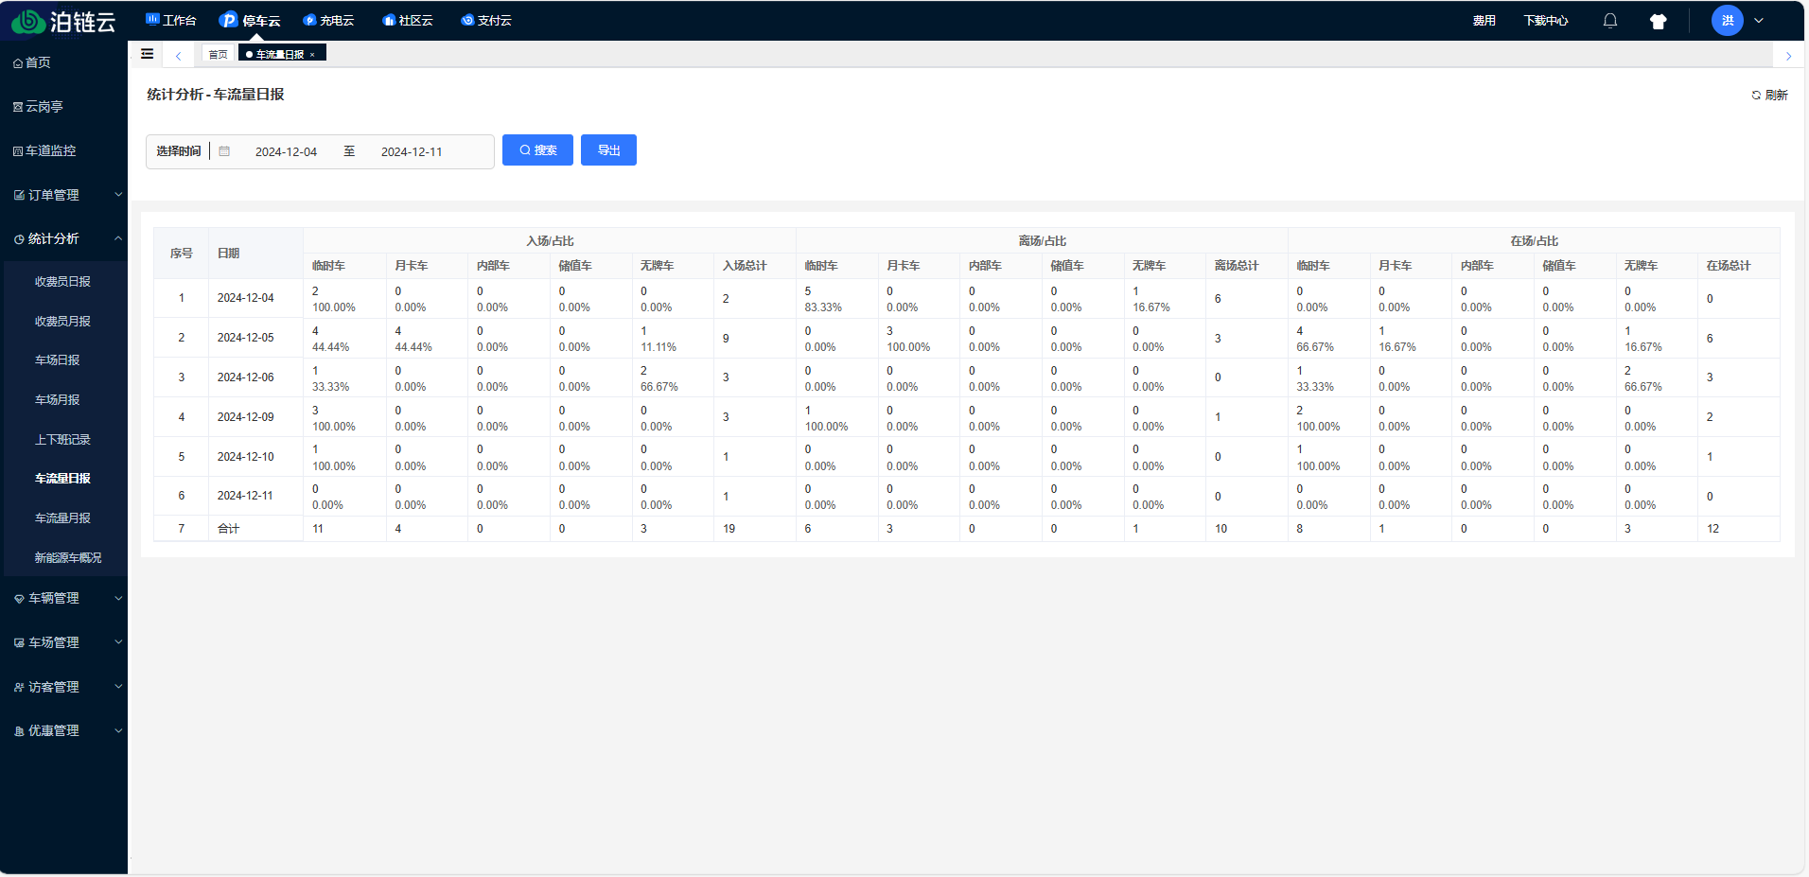Viewport: 1809px width, 877px height.
Task: Switch to the 首页 tab
Action: pos(218,54)
